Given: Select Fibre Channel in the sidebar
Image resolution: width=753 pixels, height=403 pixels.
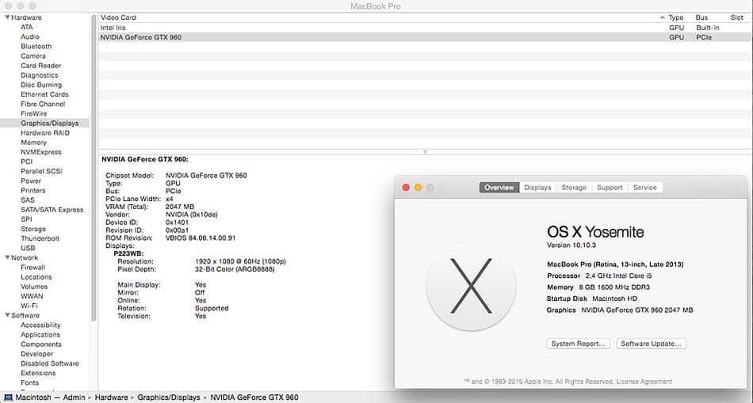Looking at the screenshot, I should click(x=43, y=104).
